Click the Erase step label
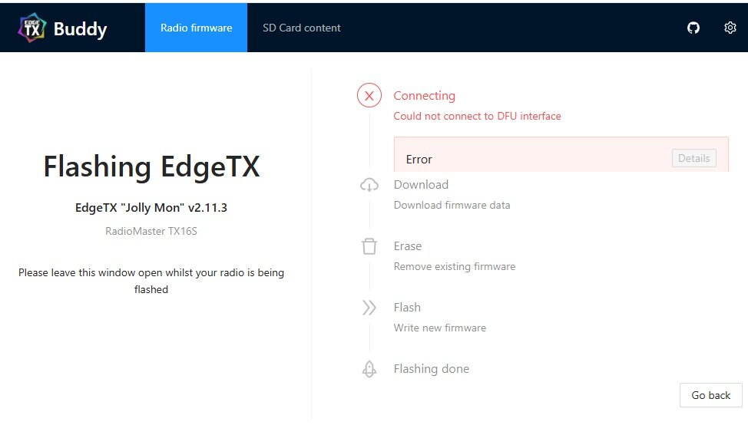 tap(408, 246)
